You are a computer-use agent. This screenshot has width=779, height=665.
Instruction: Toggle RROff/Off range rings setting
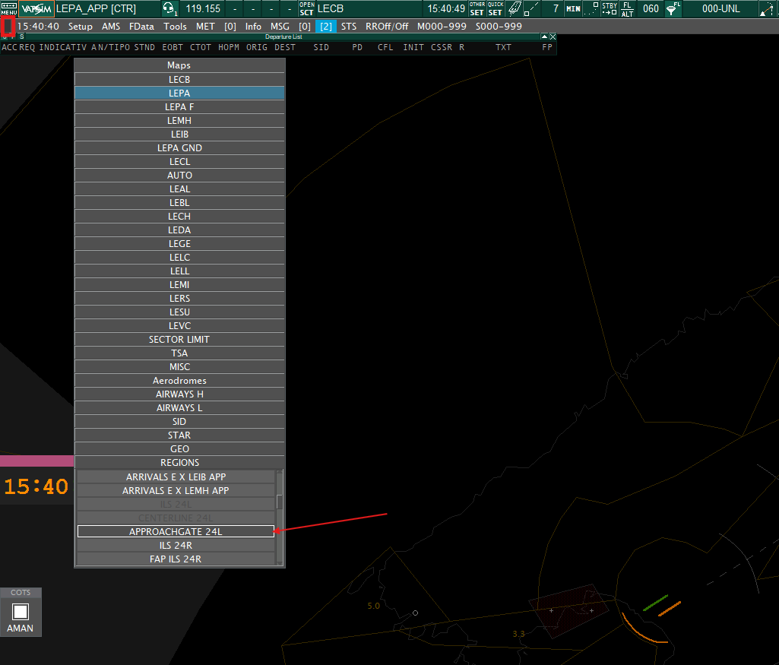click(386, 27)
